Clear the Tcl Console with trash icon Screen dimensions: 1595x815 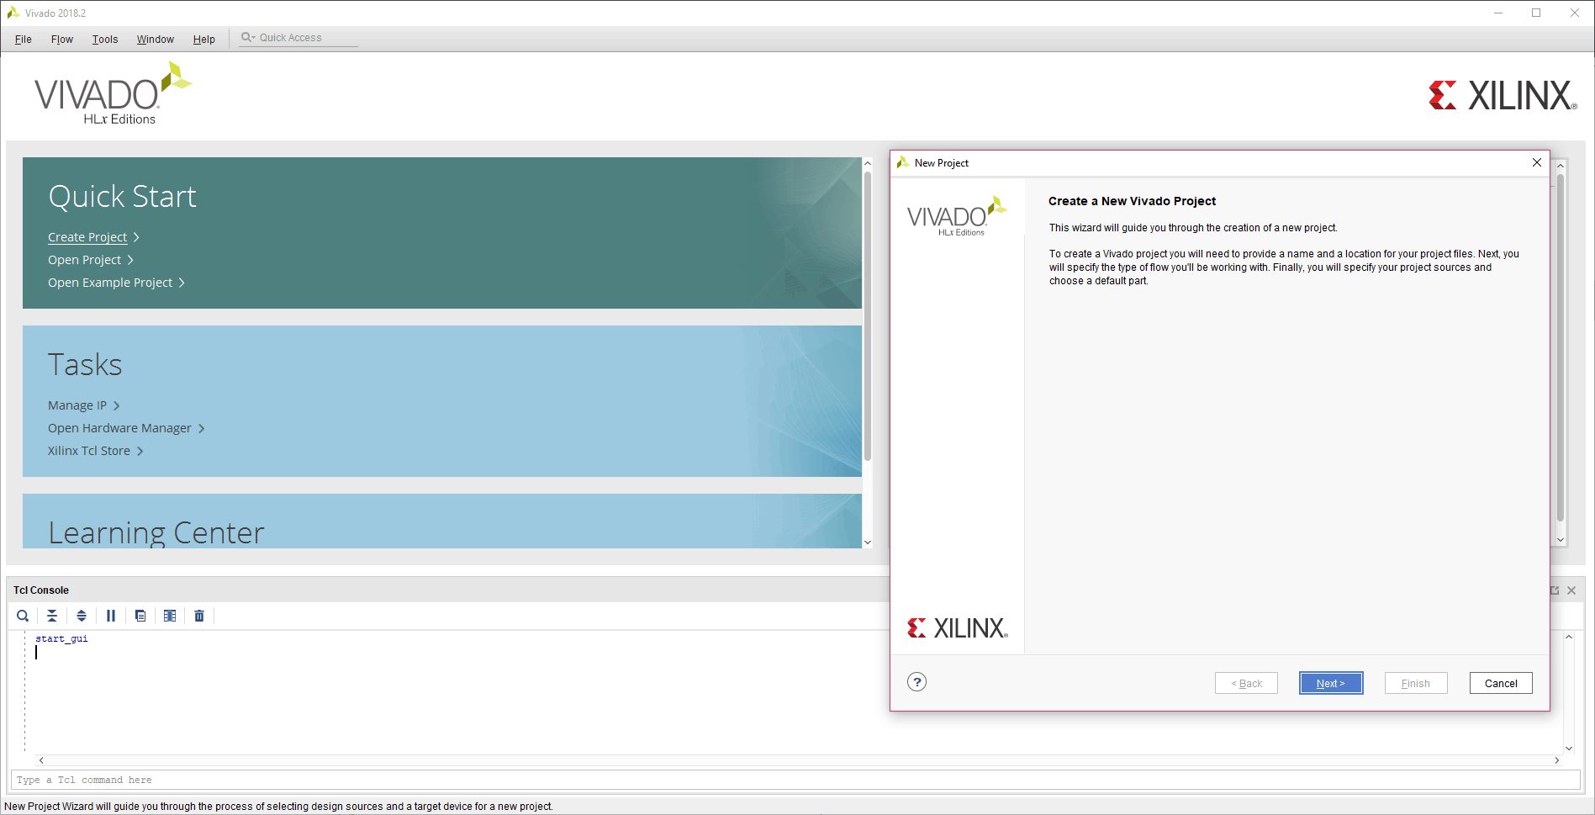pos(199,616)
